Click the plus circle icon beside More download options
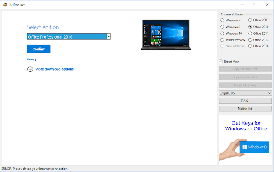 30,69
